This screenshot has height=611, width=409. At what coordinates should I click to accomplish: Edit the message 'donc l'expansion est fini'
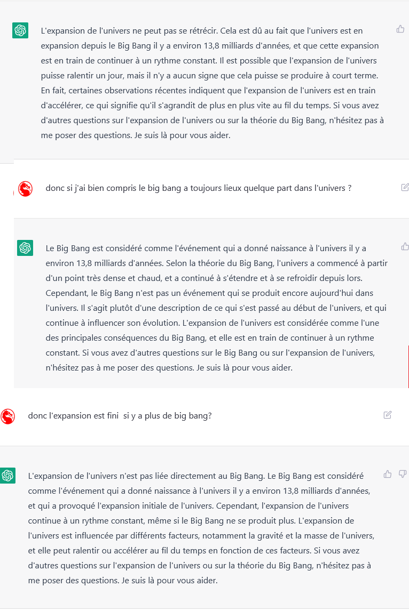(x=388, y=415)
